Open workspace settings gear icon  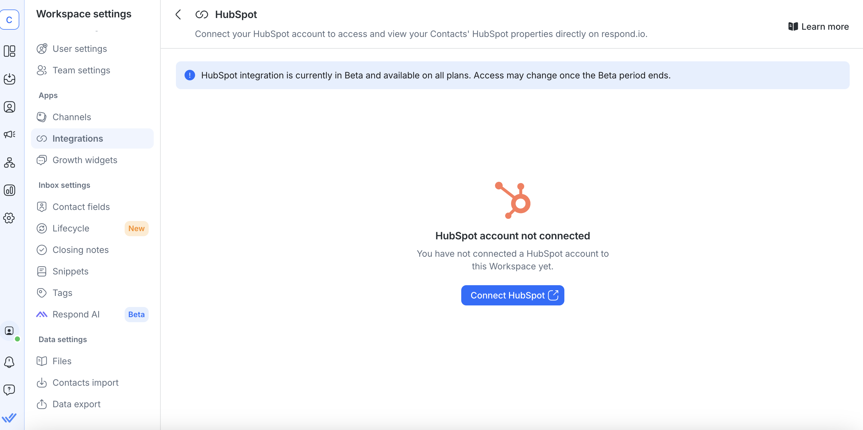pos(9,218)
